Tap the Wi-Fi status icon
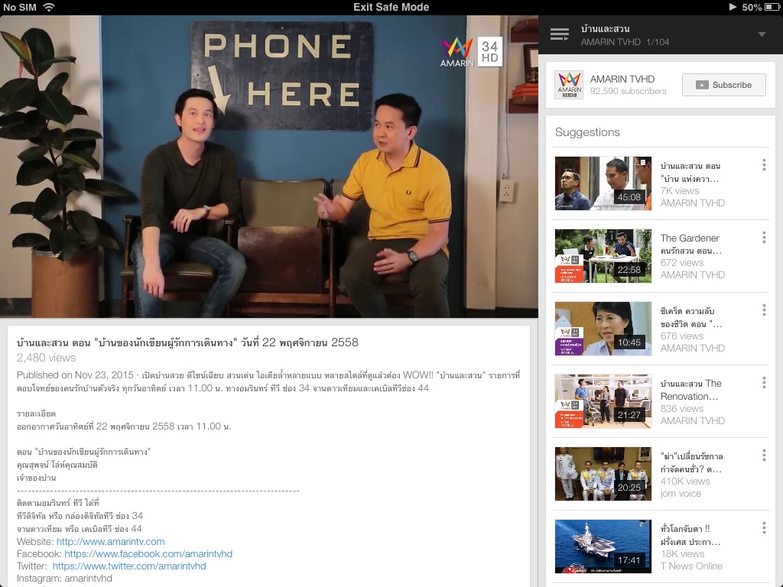The width and height of the screenshot is (783, 587). [48, 7]
